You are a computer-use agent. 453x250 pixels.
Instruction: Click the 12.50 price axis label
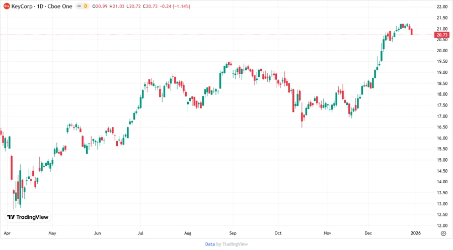[x=442, y=214]
